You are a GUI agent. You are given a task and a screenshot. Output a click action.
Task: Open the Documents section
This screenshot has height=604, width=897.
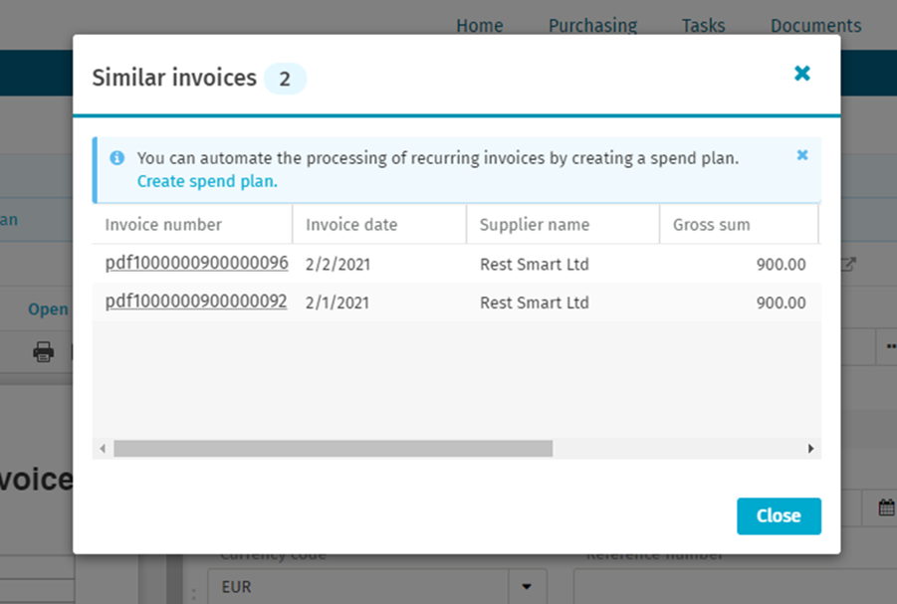pyautogui.click(x=814, y=26)
